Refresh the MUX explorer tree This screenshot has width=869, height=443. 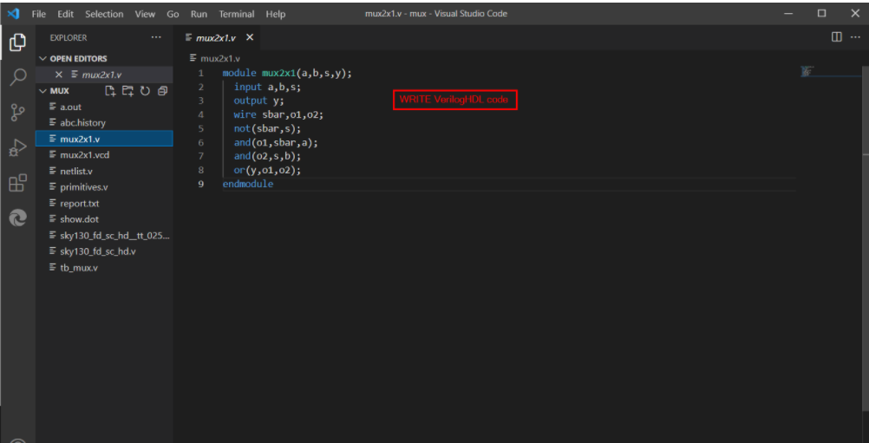click(145, 91)
